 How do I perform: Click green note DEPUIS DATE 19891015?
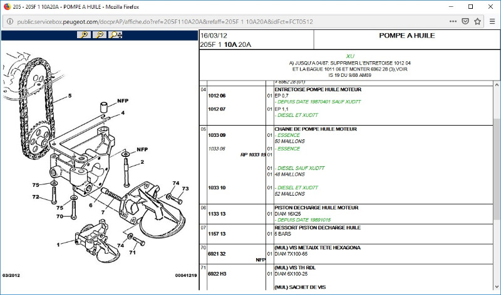click(x=302, y=220)
